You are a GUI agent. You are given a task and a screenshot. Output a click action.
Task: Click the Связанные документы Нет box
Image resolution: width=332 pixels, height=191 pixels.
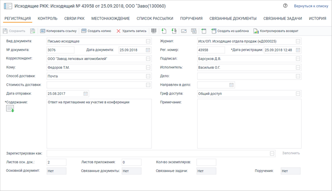click(132, 171)
